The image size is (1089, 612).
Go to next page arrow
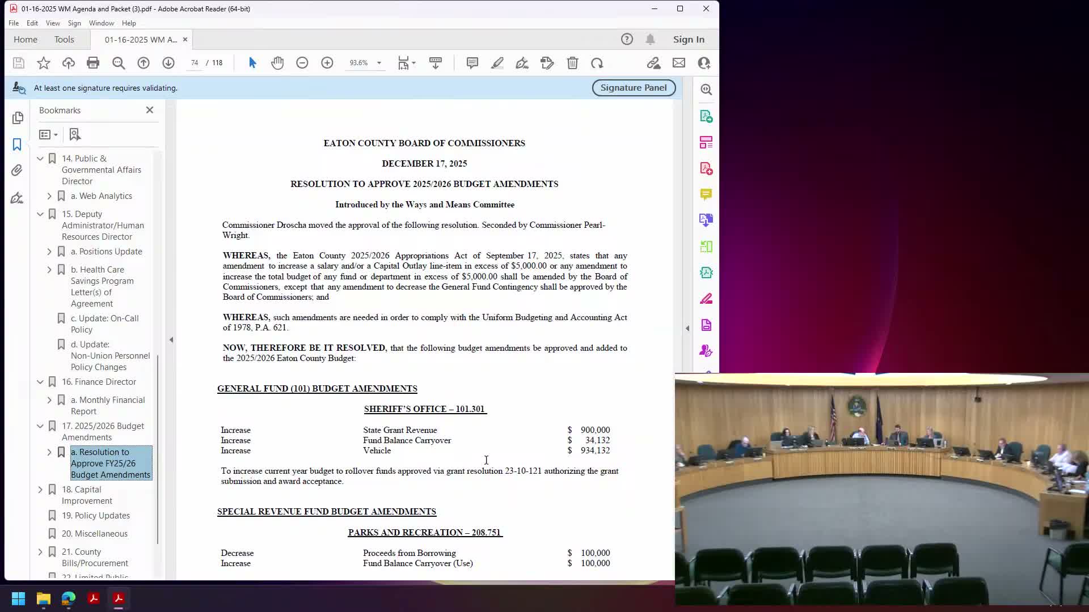point(168,63)
